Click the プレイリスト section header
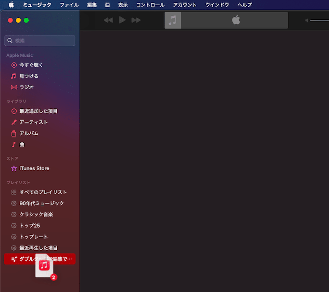329x292 pixels. (x=18, y=182)
